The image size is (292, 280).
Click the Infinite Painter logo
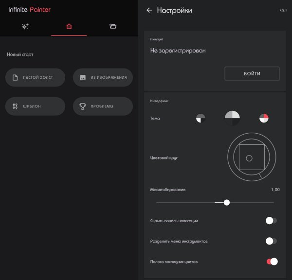click(29, 10)
